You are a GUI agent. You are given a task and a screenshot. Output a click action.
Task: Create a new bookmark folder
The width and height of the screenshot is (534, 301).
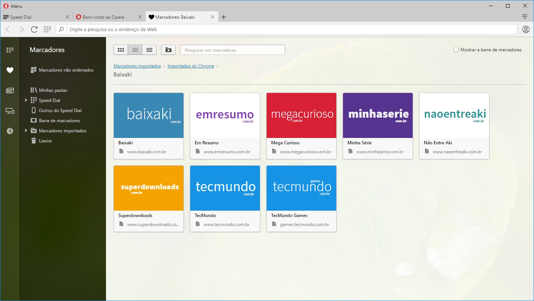tap(168, 50)
